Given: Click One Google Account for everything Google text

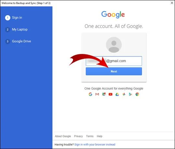Looking at the screenshot, I should point(114,88).
